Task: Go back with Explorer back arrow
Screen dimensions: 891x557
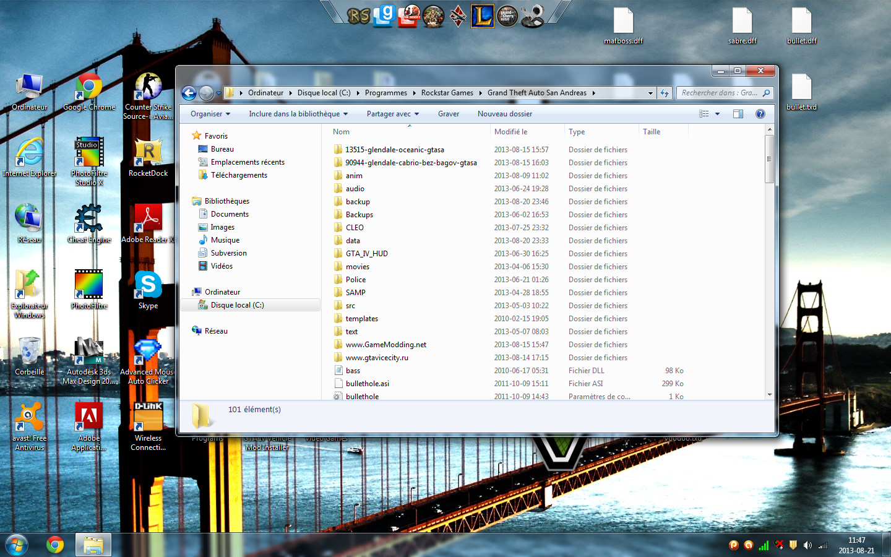Action: 189,93
